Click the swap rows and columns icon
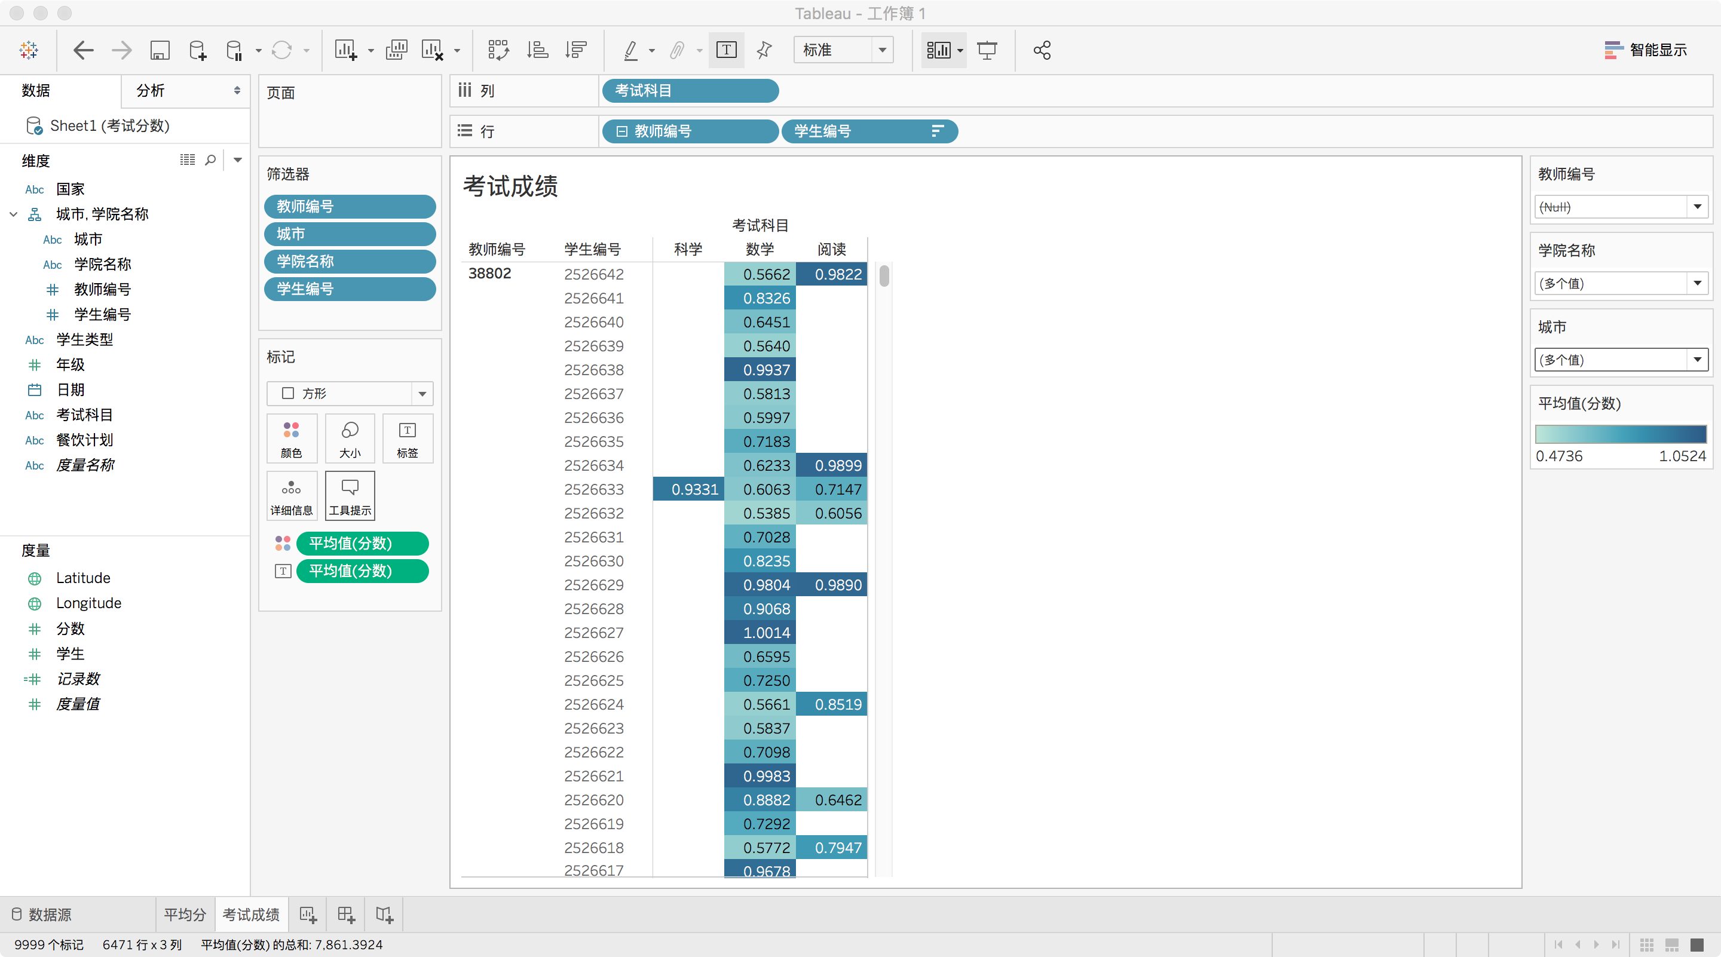 pyautogui.click(x=498, y=50)
